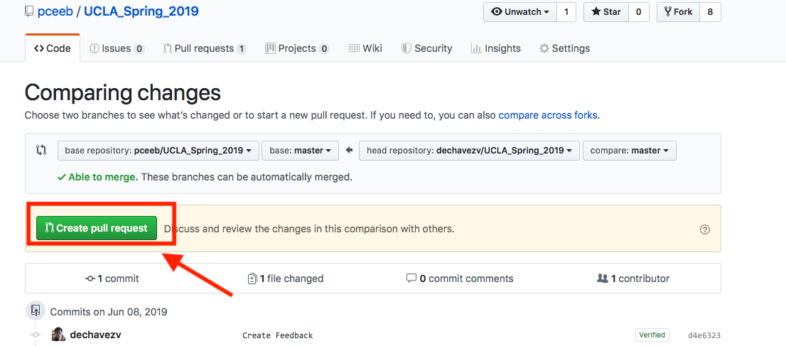The height and width of the screenshot is (346, 786).
Task: Click the dechavezv avatar thumbnail
Action: [59, 335]
